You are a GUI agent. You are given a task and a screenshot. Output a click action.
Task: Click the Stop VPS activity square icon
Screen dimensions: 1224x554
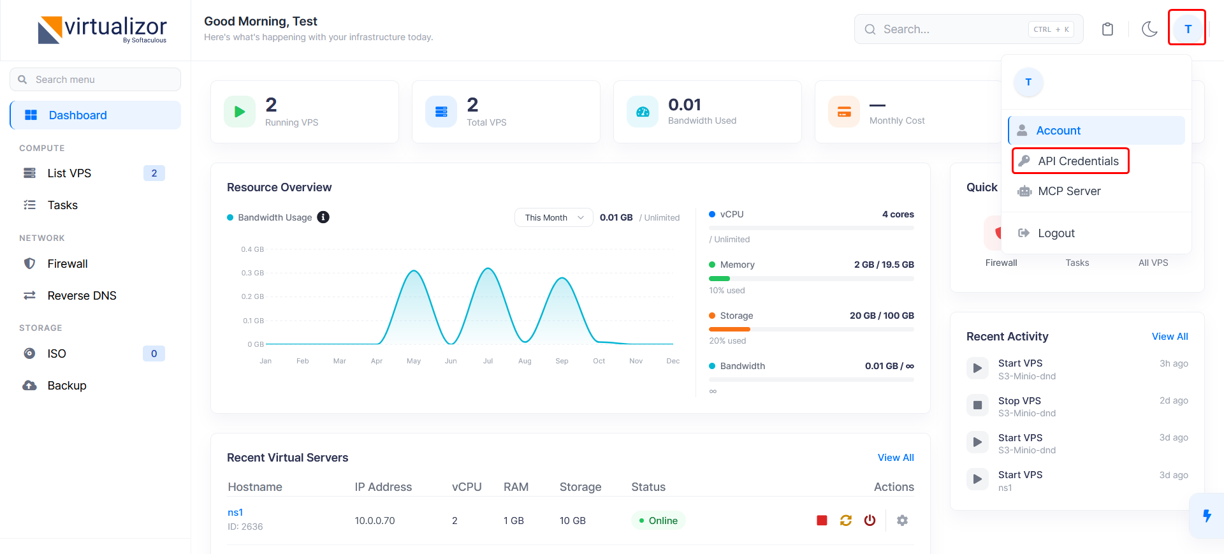977,405
